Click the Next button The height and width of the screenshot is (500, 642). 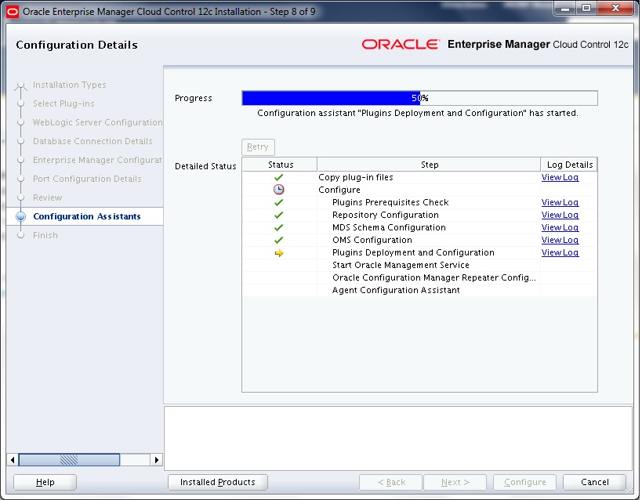455,482
